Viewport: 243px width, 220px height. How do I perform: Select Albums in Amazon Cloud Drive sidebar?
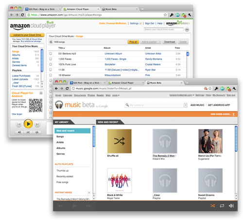(x=16, y=55)
